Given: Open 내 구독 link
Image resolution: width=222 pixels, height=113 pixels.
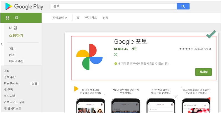Looking at the screenshot, I should pos(9,90).
